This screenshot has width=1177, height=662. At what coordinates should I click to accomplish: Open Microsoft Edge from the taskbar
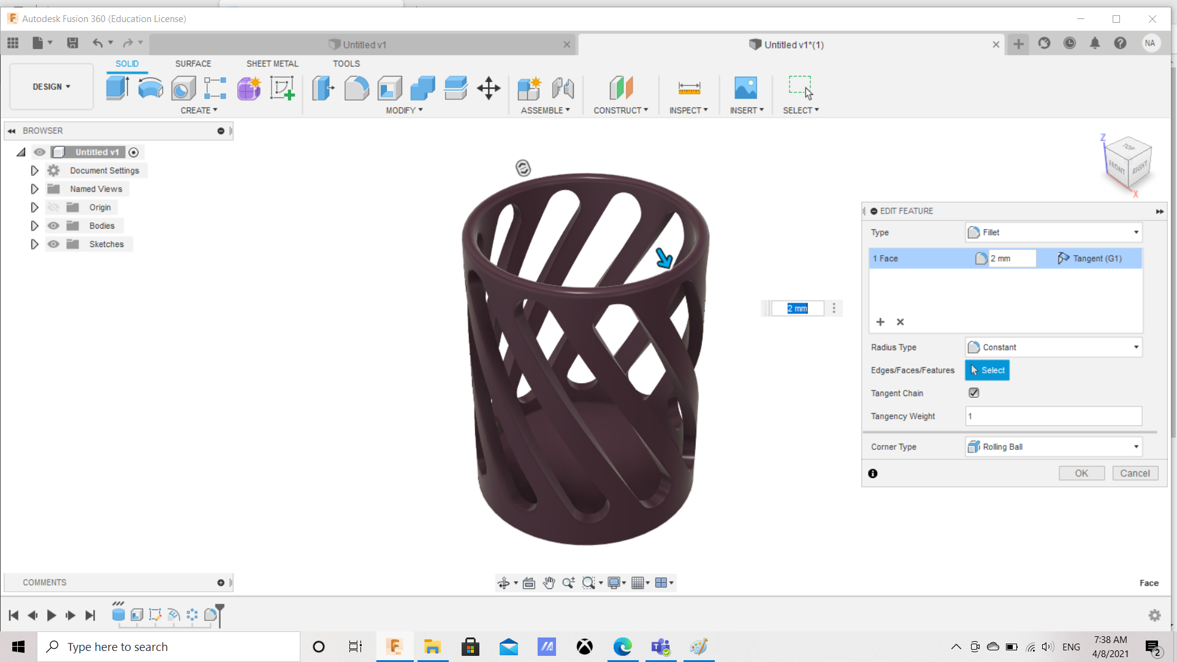(622, 647)
